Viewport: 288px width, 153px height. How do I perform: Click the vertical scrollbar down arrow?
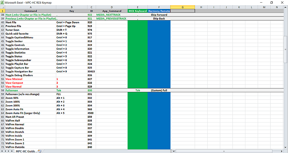point(285,147)
